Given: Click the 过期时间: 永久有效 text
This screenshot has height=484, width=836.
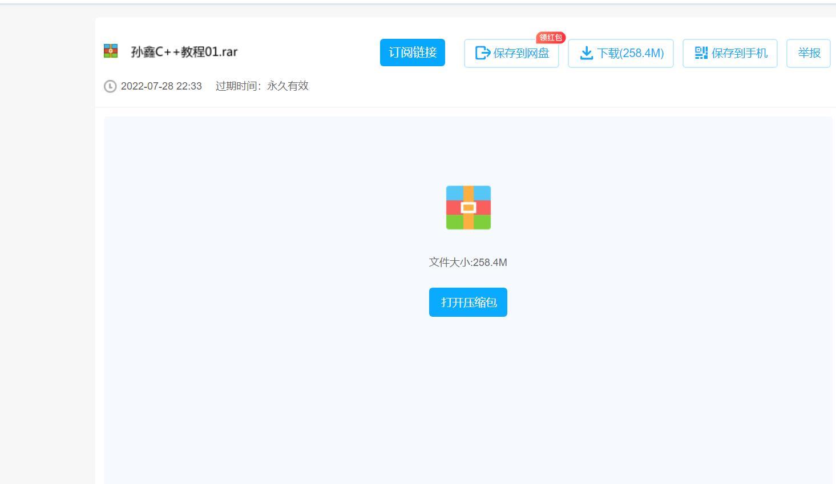Looking at the screenshot, I should click(x=262, y=86).
